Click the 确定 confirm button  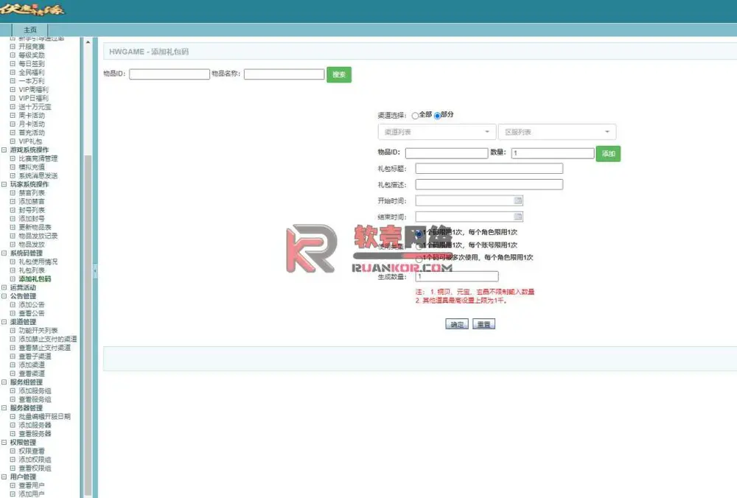pos(457,324)
